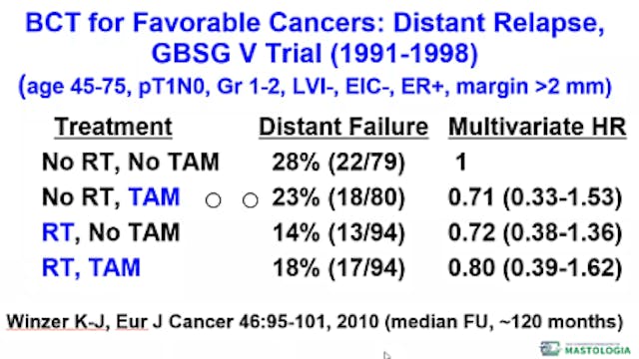Click the RT, No TAM row label
The height and width of the screenshot is (359, 639).
coord(111,232)
